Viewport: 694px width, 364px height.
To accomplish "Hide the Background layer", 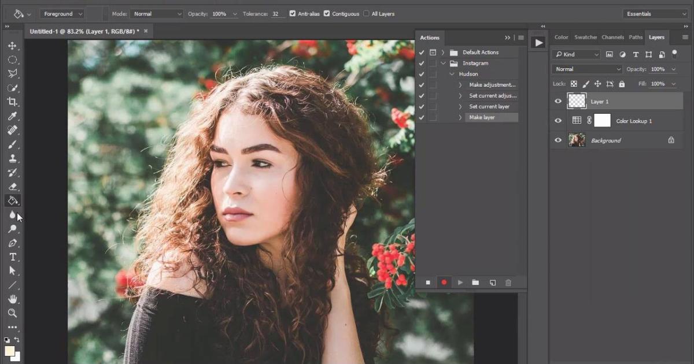I will pos(558,140).
